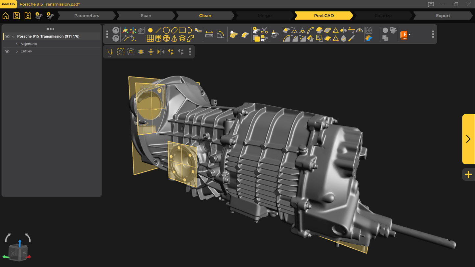Image resolution: width=475 pixels, height=267 pixels.
Task: Collapse the Porsche 915 Transmission node
Action: pyautogui.click(x=13, y=36)
